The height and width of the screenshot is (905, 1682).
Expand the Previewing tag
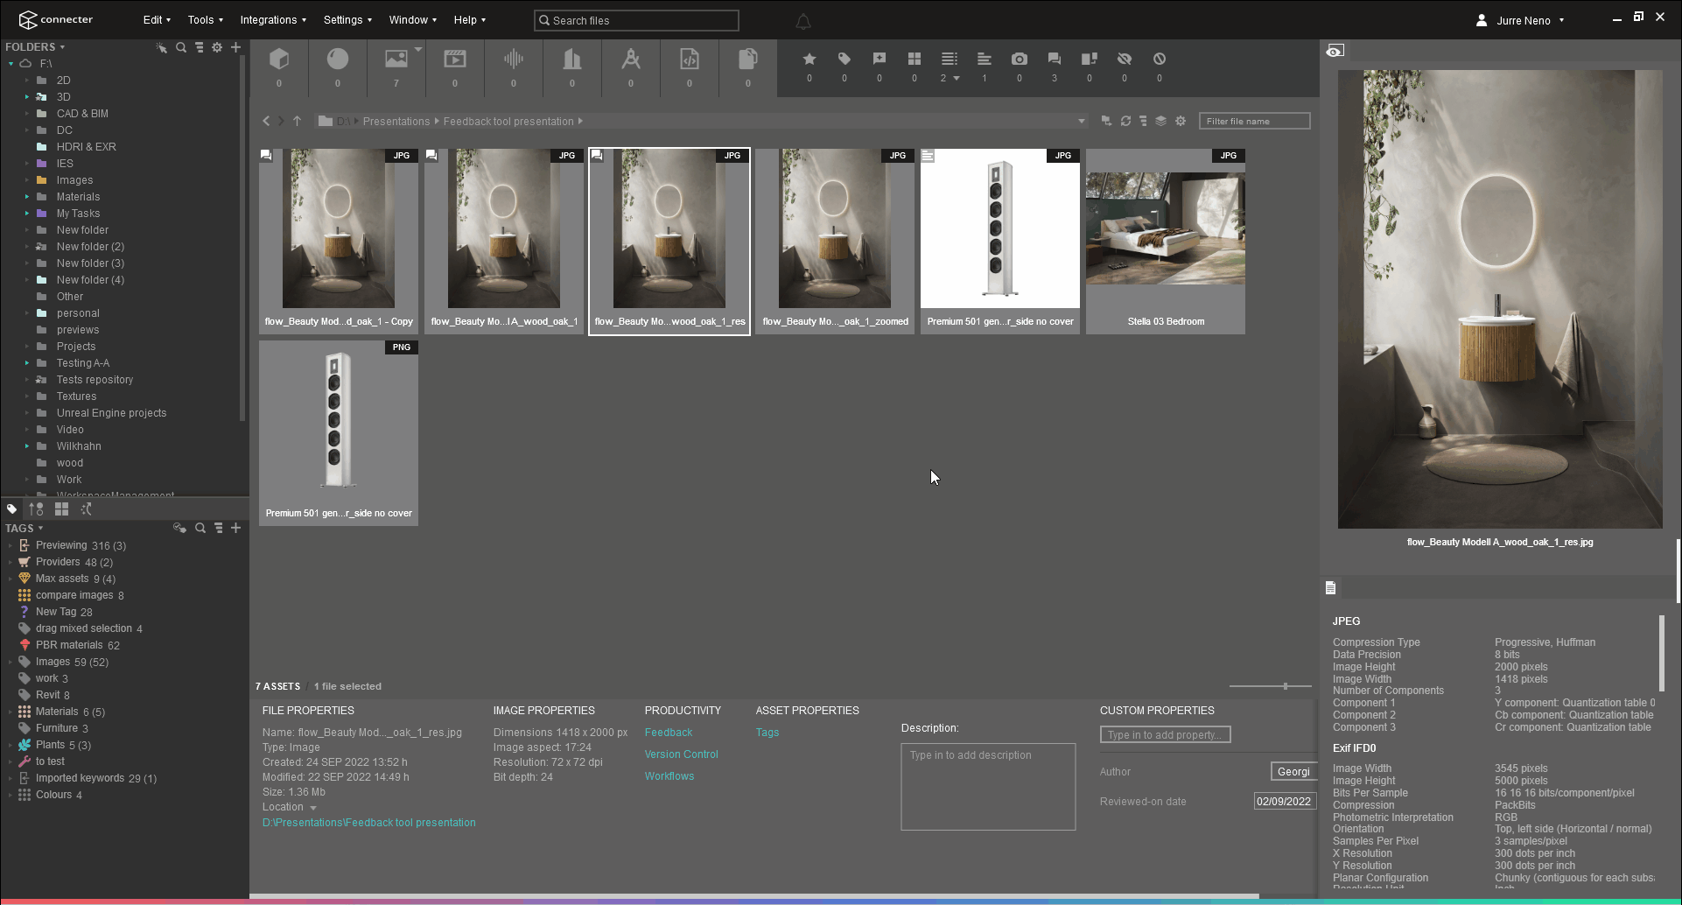click(x=11, y=545)
